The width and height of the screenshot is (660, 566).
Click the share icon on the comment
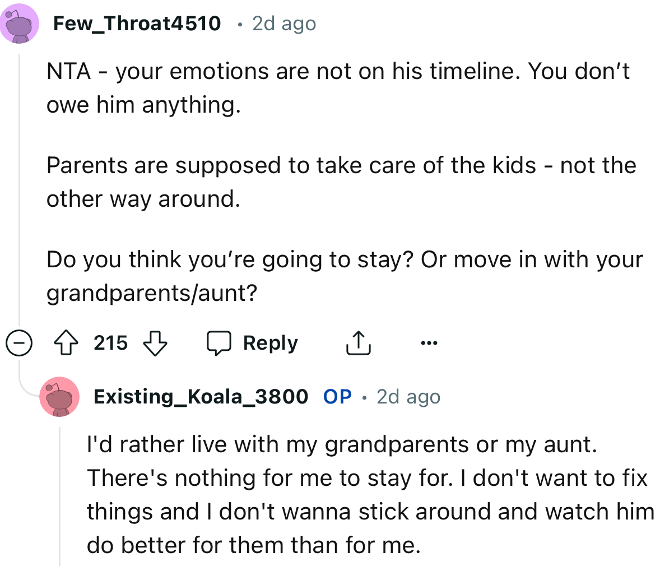[358, 342]
